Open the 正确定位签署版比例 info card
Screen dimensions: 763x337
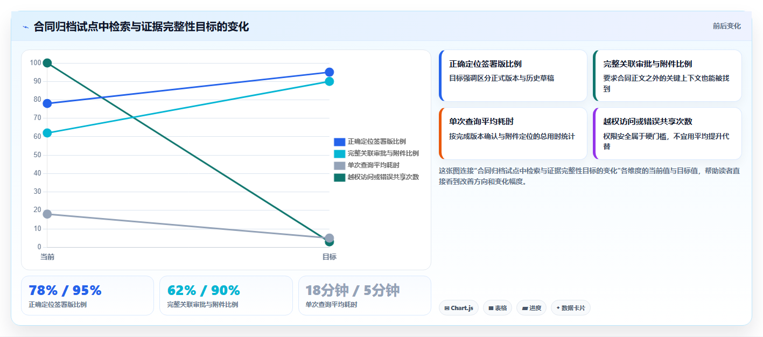[513, 75]
